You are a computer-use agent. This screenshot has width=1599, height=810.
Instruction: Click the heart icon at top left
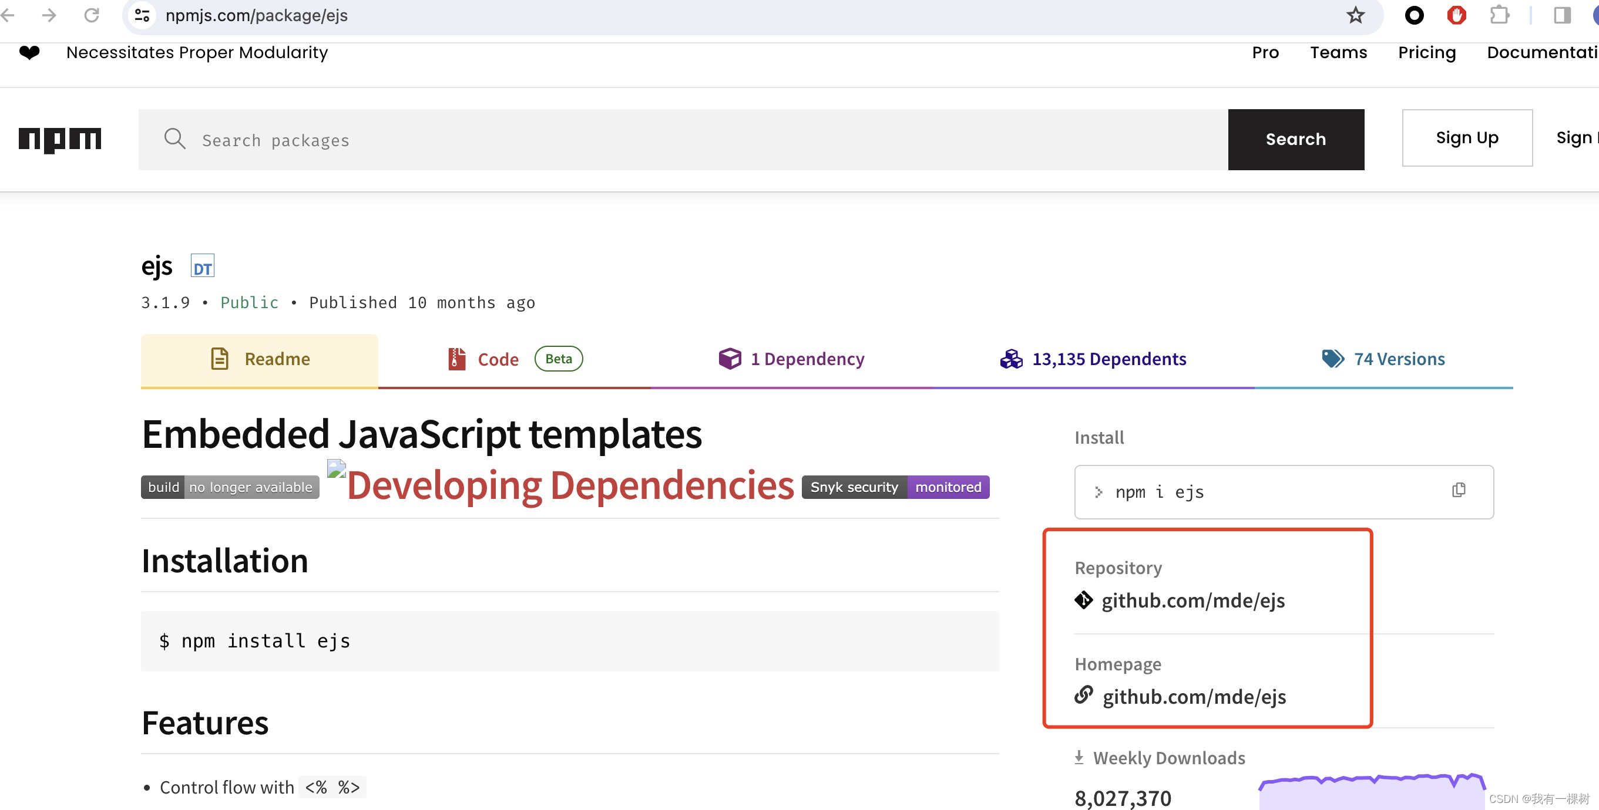pyautogui.click(x=29, y=52)
